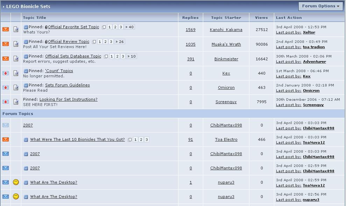
Task: Open the Looking For Set Instructions? thread
Action: pos(68,99)
